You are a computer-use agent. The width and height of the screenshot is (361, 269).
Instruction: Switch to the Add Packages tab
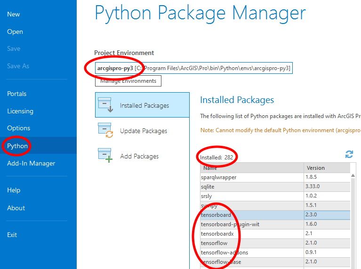(139, 156)
